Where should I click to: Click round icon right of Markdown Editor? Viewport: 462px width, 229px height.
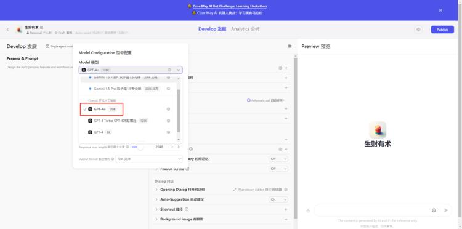286,190
